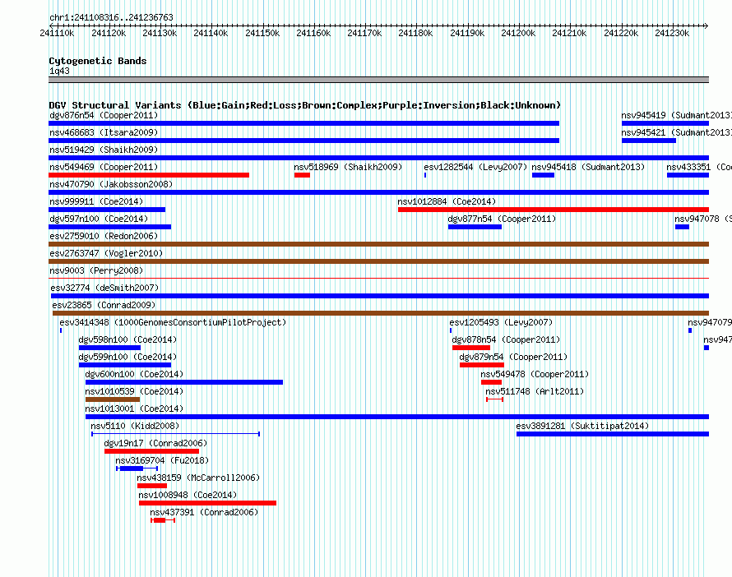Screen dimensions: 732x577
Task: Click the red bar under nsv1008948 (Coe2014)
Action: tap(208, 503)
